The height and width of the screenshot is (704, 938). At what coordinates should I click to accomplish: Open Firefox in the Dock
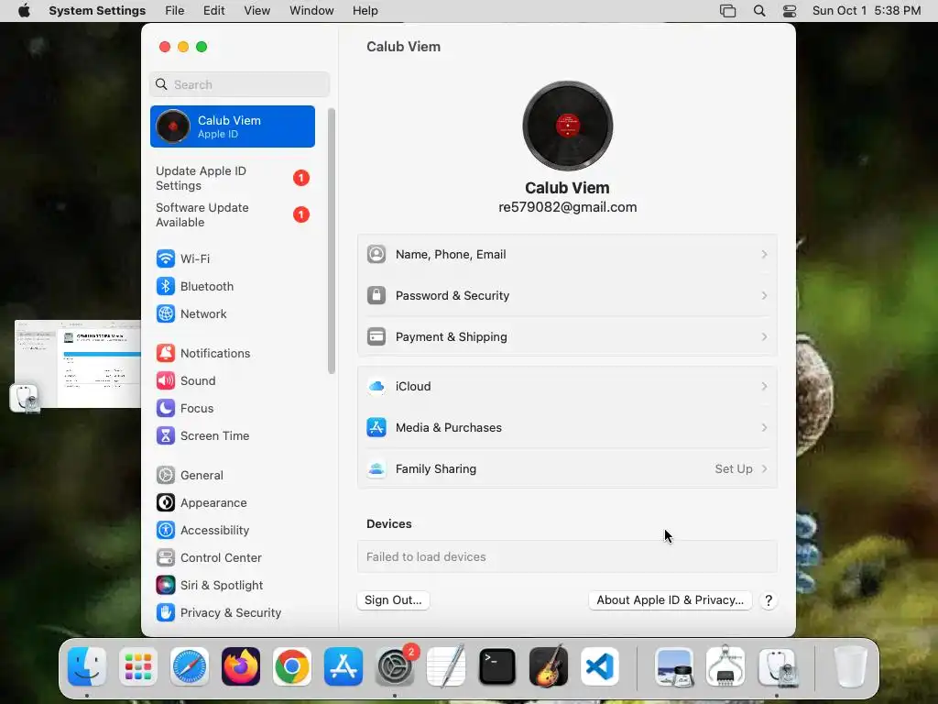(241, 666)
